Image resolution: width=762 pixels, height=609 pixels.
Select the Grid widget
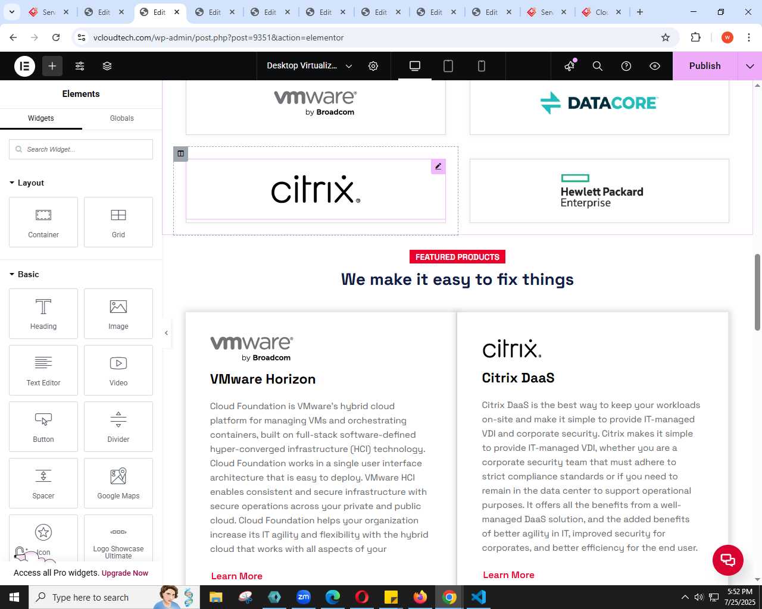click(118, 222)
